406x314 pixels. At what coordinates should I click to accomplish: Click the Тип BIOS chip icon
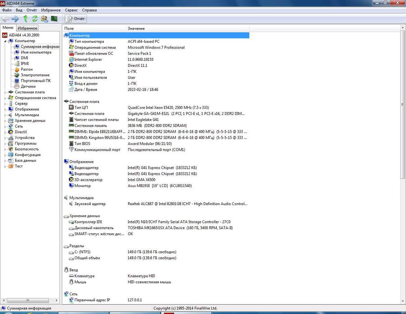pyautogui.click(x=71, y=144)
